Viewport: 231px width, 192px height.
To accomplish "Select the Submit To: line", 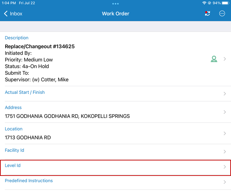I will 17,73.
